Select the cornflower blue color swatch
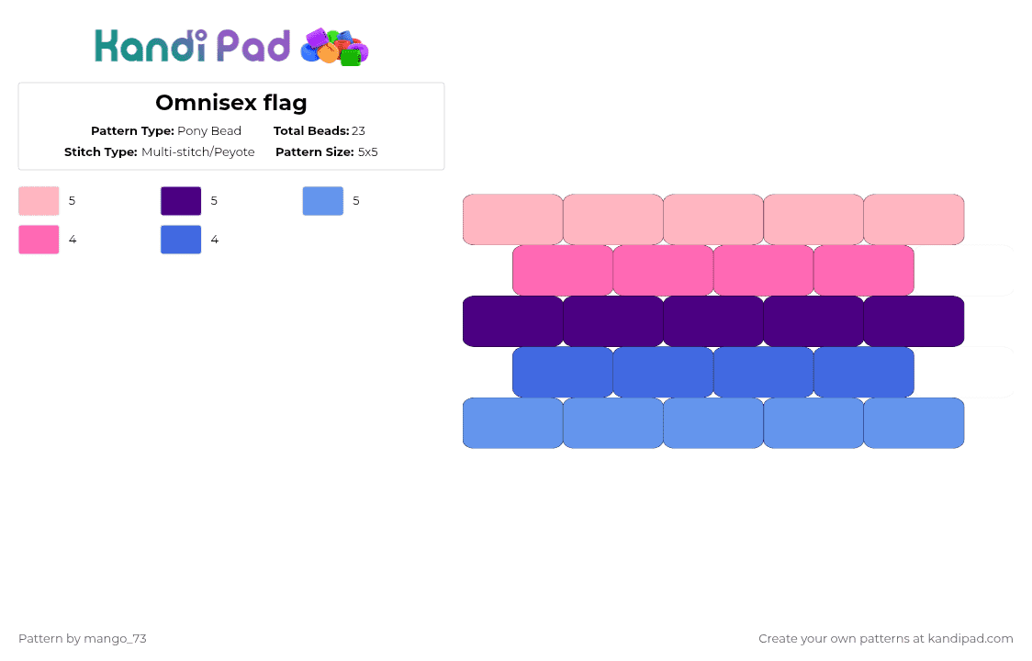Image resolution: width=1032 pixels, height=661 pixels. [x=323, y=201]
